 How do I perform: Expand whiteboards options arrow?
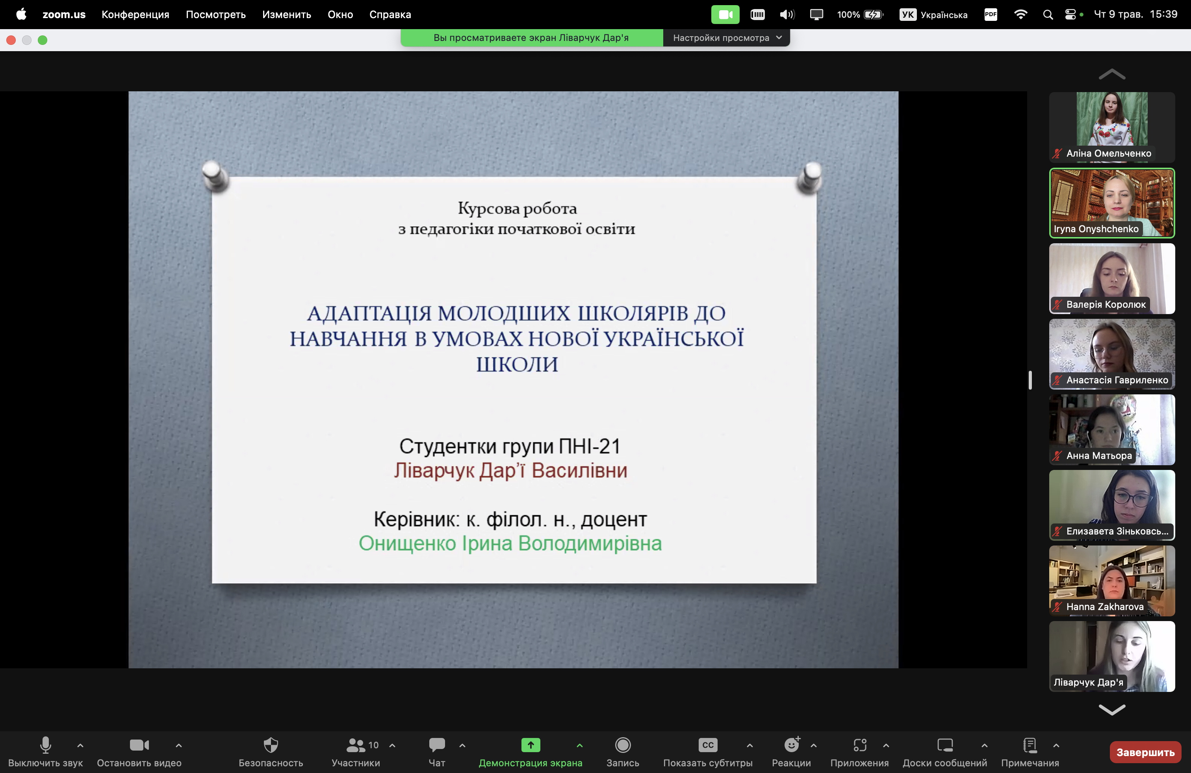pos(984,745)
